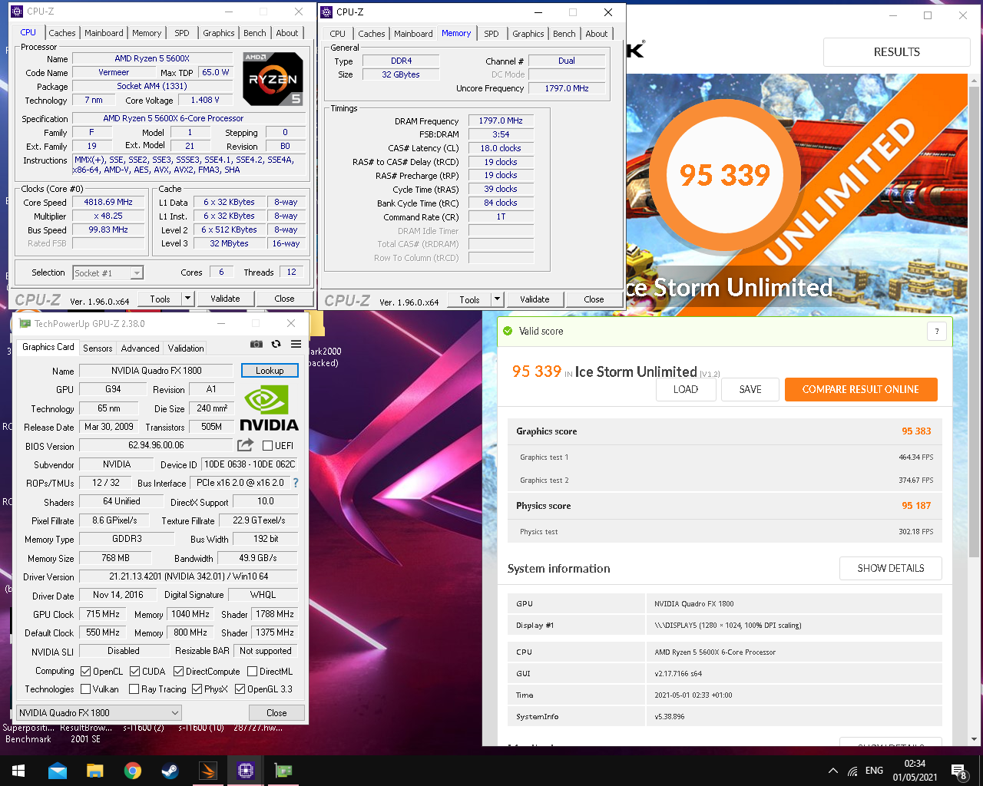The image size is (983, 786).
Task: Open GPU-Z hamburger menu
Action: 296,345
